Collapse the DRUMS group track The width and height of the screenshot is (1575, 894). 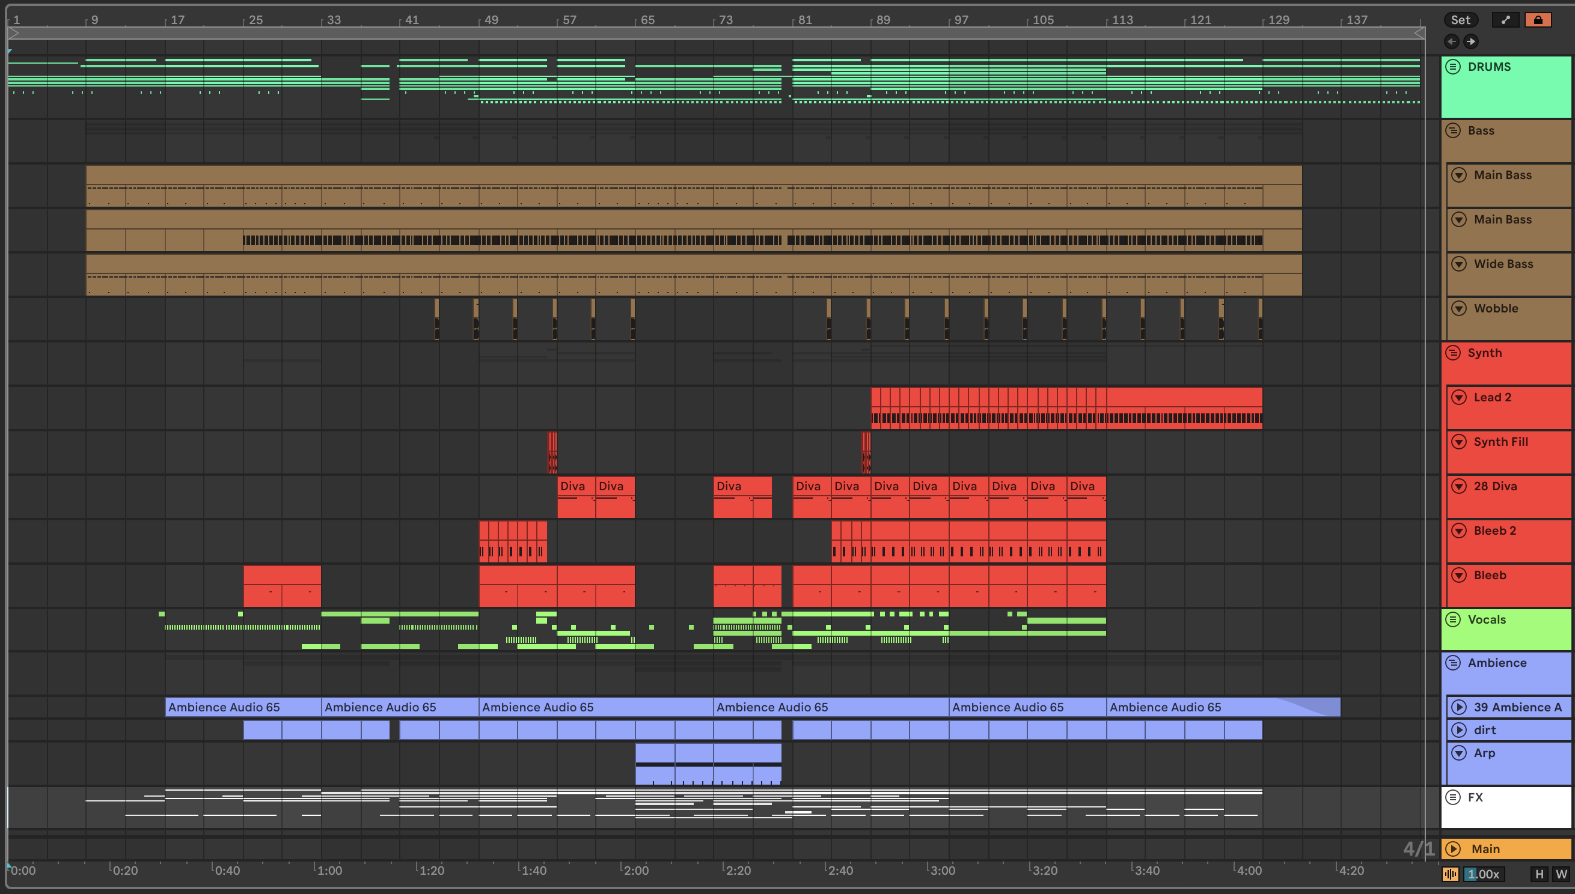point(1453,66)
